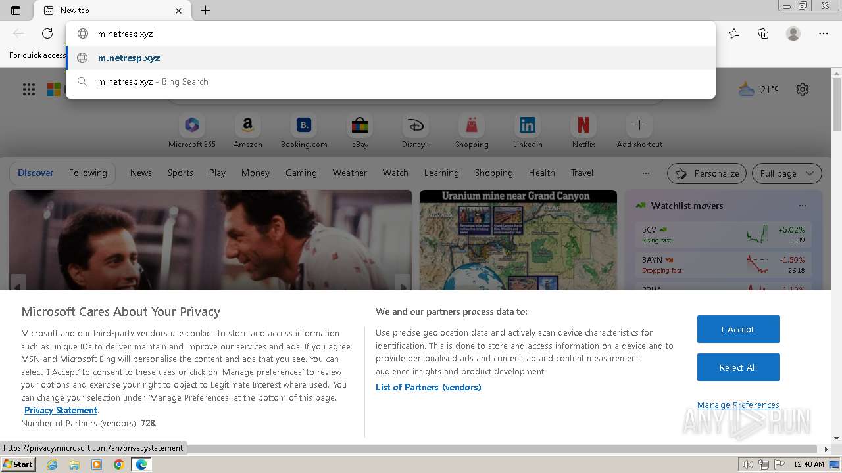
Task: Select m.netresp.xyz Bing Search suggestion
Action: (391, 81)
